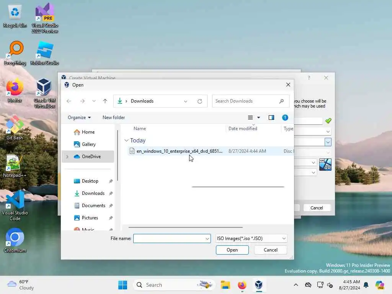Click the navigation pane vertical scrollbar
The width and height of the screenshot is (392, 294).
pyautogui.click(x=117, y=155)
